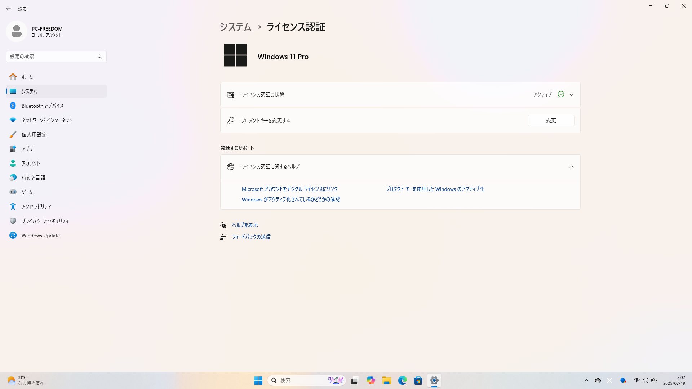Viewport: 692px width, 389px height.
Task: Open the ゲーム (Gaming) settings page
Action: point(27,192)
